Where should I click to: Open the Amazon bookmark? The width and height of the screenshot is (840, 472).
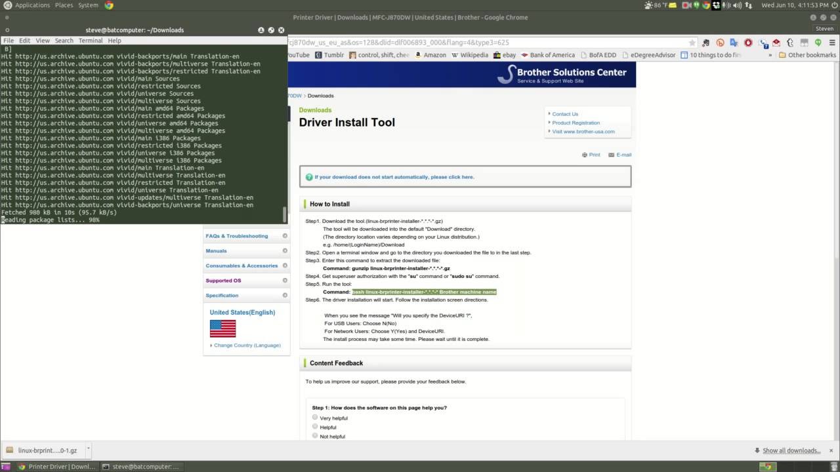pos(430,55)
